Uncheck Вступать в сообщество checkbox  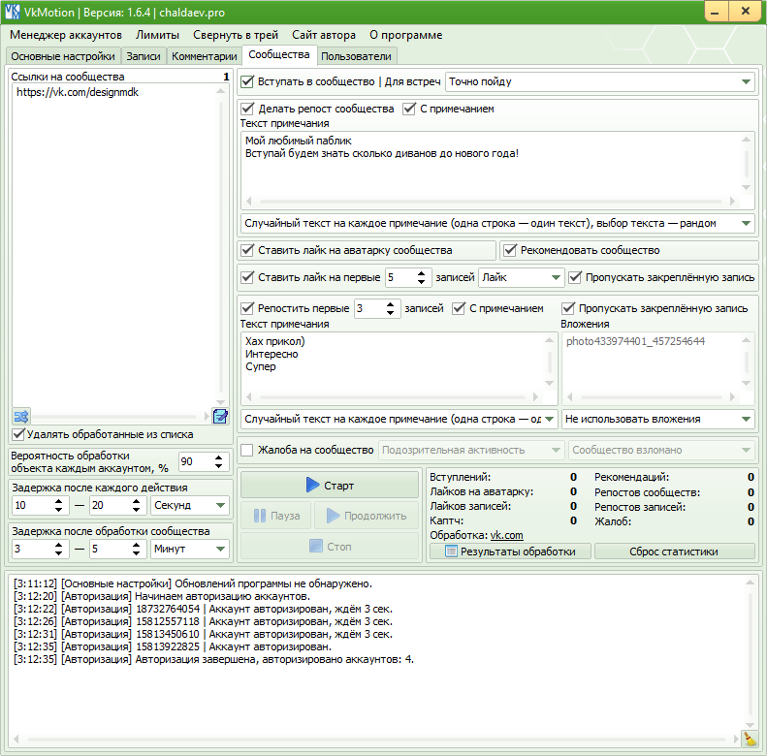[x=247, y=81]
